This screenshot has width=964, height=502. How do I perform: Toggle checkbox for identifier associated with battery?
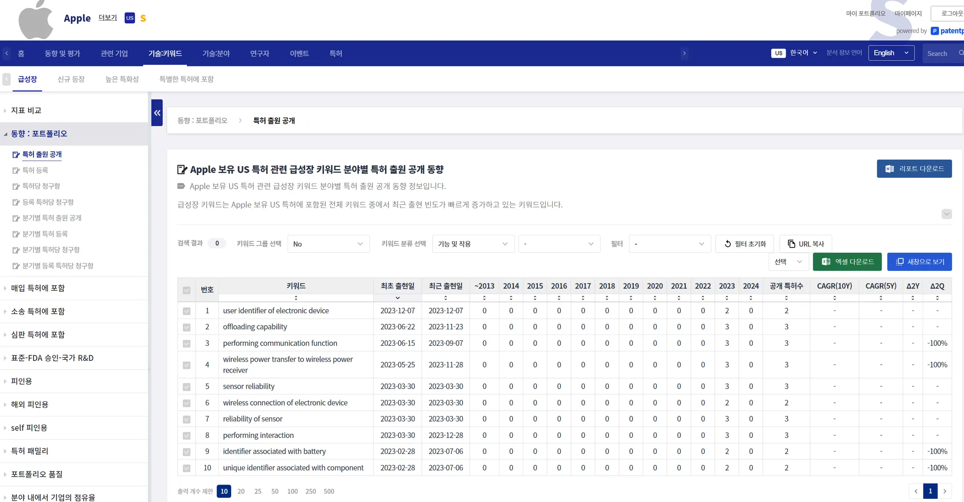point(187,452)
